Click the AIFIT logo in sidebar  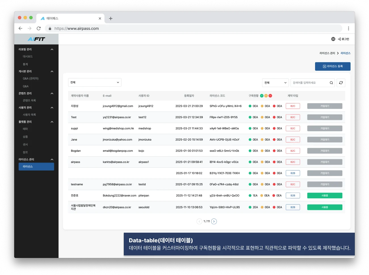(36, 39)
